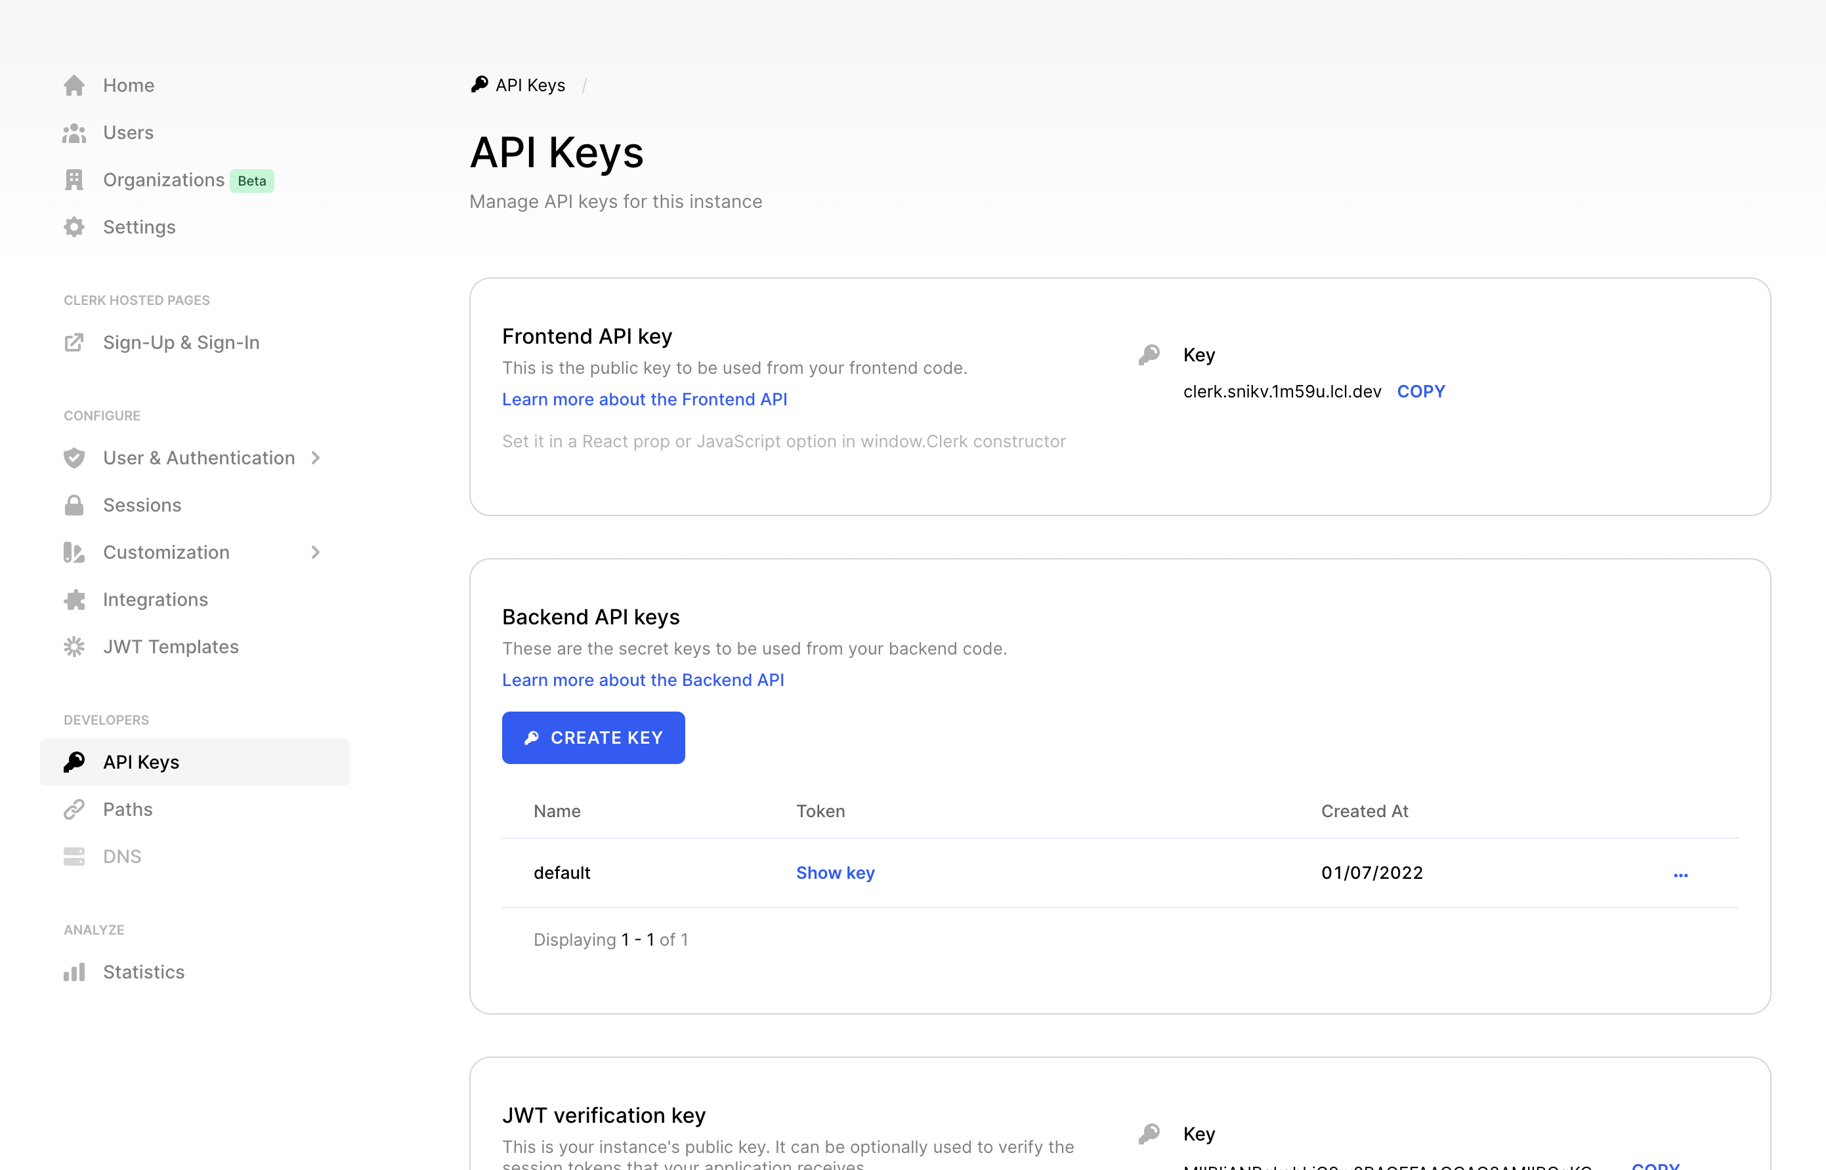Select API Keys in Developers section
The height and width of the screenshot is (1170, 1826).
click(194, 762)
